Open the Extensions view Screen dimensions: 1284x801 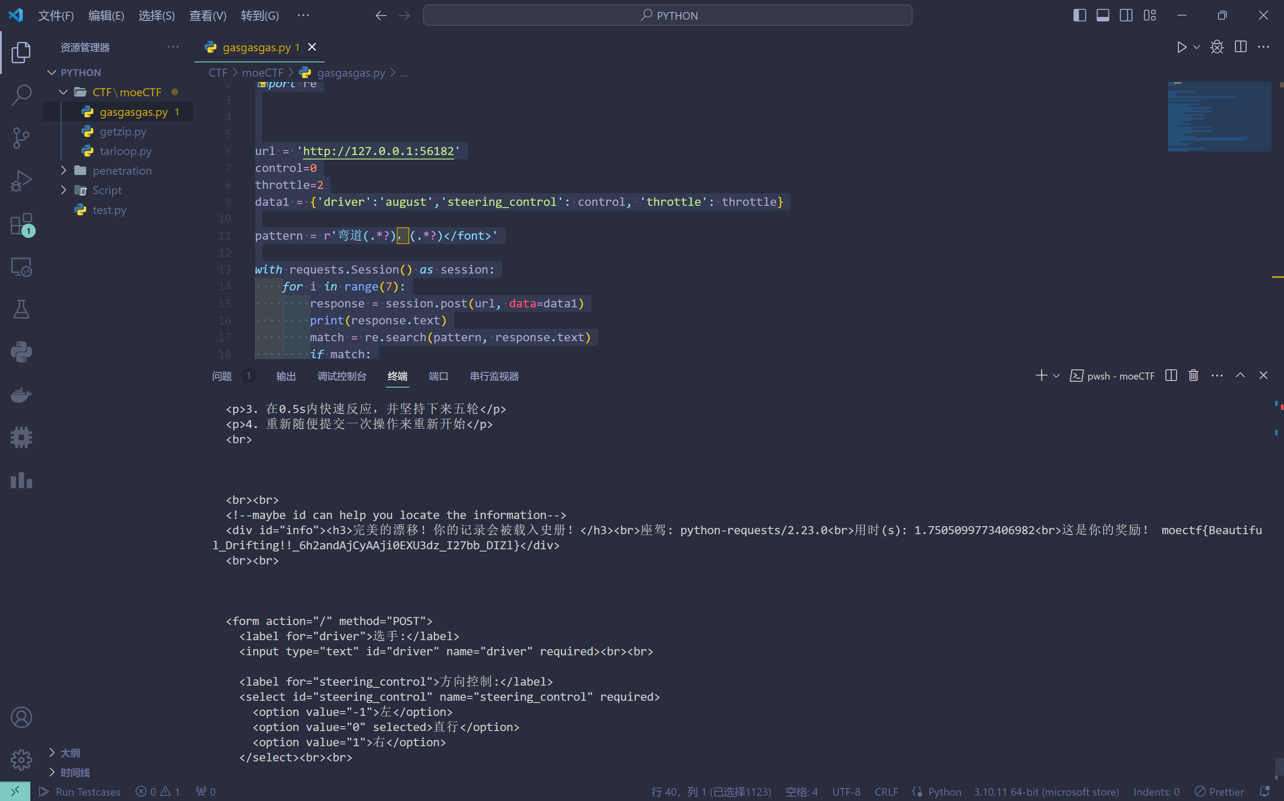21,224
